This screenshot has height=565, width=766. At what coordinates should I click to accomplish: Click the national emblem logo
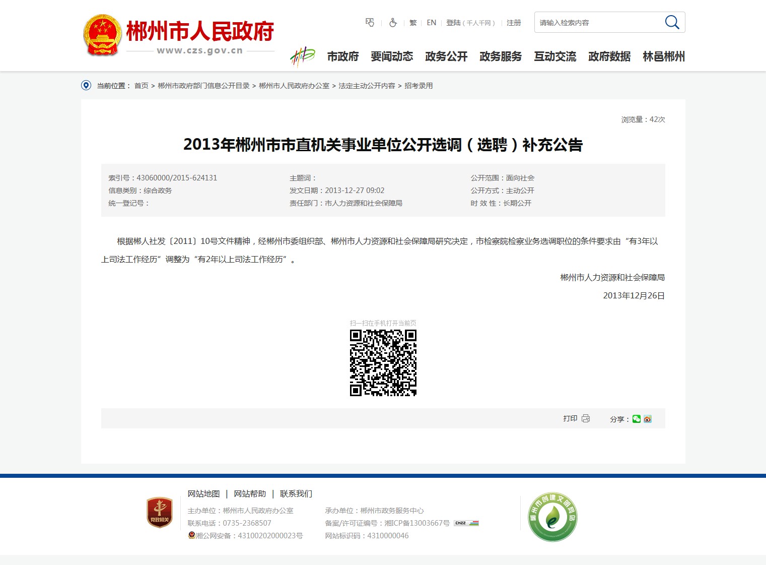[x=103, y=35]
